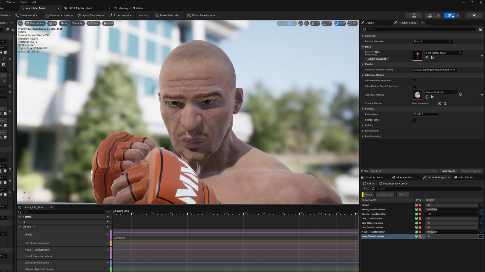
Task: Enable the Shared Profile checkbox
Action: point(414,120)
